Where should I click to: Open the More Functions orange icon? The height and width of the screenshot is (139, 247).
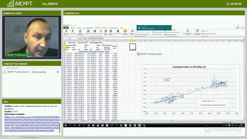pyautogui.click(x=125, y=32)
